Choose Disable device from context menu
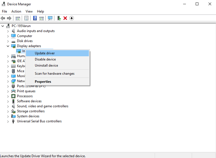The width and height of the screenshot is (216, 158). 57,59
